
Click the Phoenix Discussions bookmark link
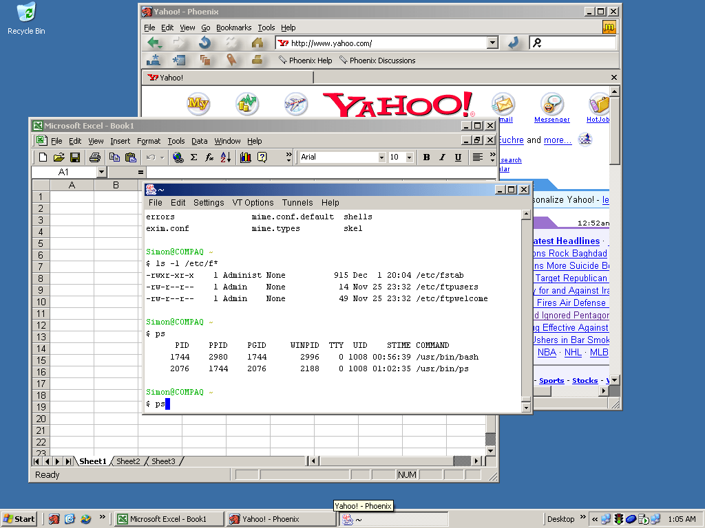[x=377, y=60]
